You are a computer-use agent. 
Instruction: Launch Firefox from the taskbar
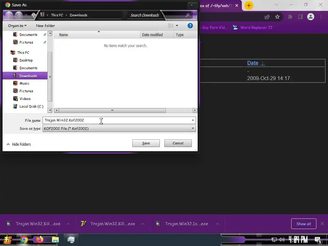(39, 239)
